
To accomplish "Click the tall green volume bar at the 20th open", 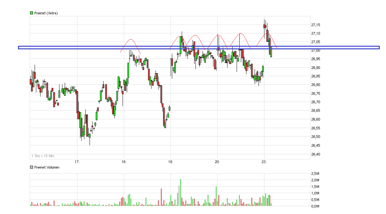I will 216,196.
